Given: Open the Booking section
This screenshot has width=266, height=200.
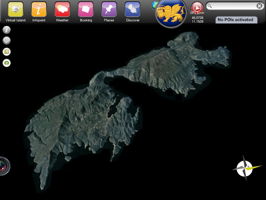Looking at the screenshot, I should pyautogui.click(x=86, y=9).
